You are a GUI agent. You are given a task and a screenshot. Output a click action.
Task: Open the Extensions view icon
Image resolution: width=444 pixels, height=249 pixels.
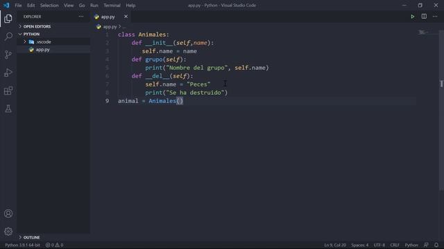(8, 91)
